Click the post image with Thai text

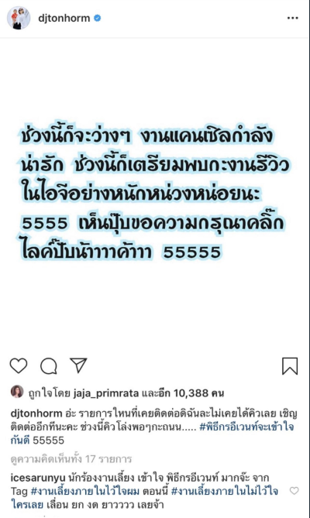coord(153,194)
